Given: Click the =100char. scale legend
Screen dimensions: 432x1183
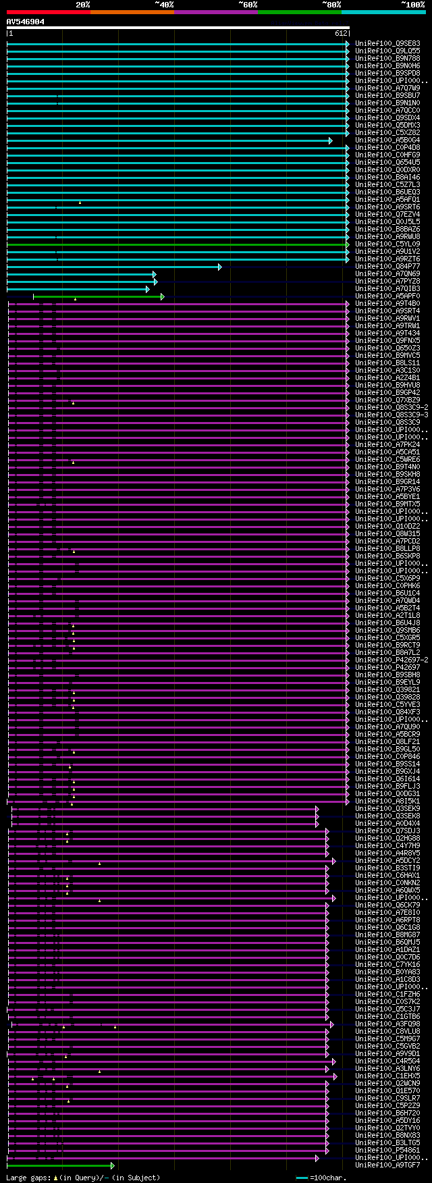Looking at the screenshot, I should [321, 1178].
